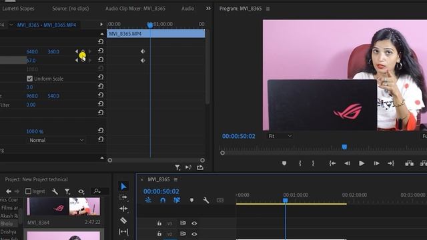This screenshot has width=427, height=240.
Task: Select the Track Select Forward tool
Action: 123,197
